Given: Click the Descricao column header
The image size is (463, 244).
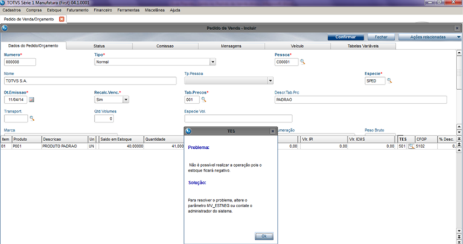Looking at the screenshot, I should point(65,139).
